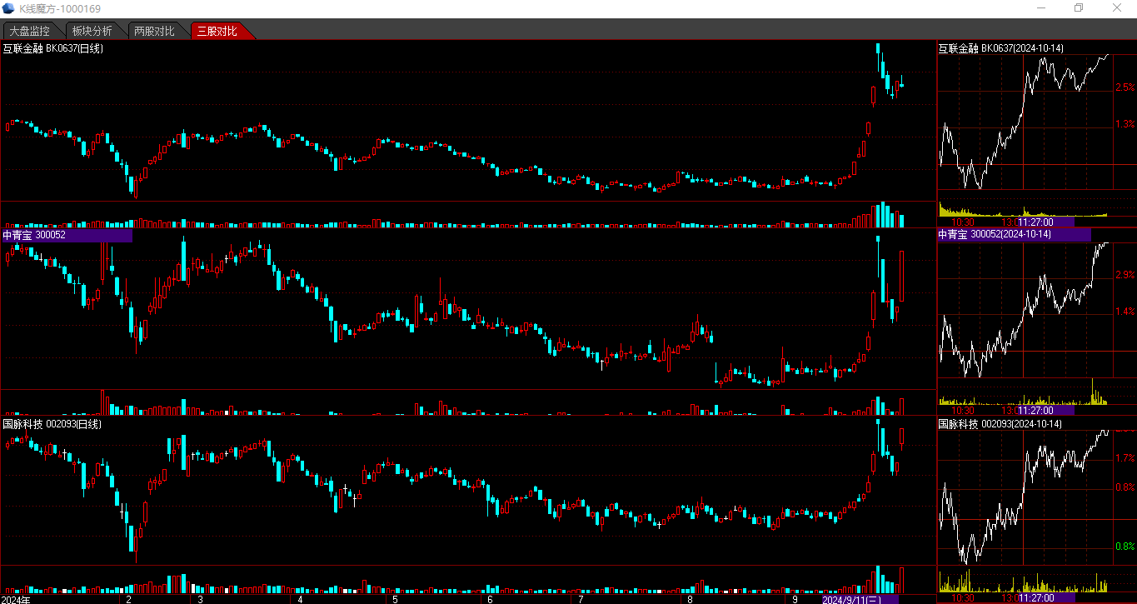Image resolution: width=1137 pixels, height=604 pixels.
Task: Switch to the 大盘监控 tab
Action: pos(29,32)
